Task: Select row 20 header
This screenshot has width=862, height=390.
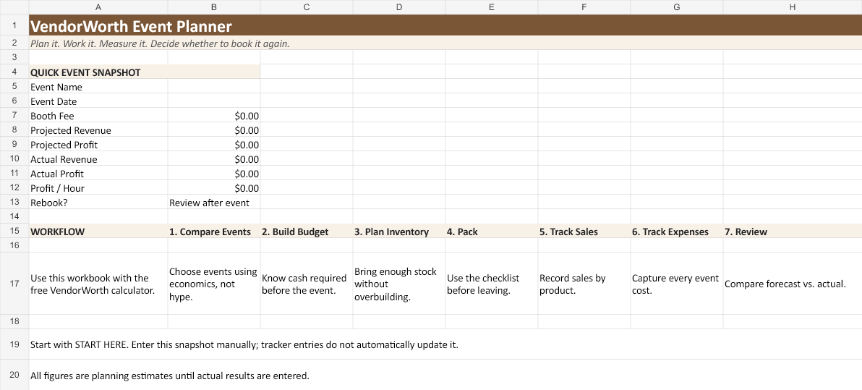Action: pyautogui.click(x=14, y=375)
